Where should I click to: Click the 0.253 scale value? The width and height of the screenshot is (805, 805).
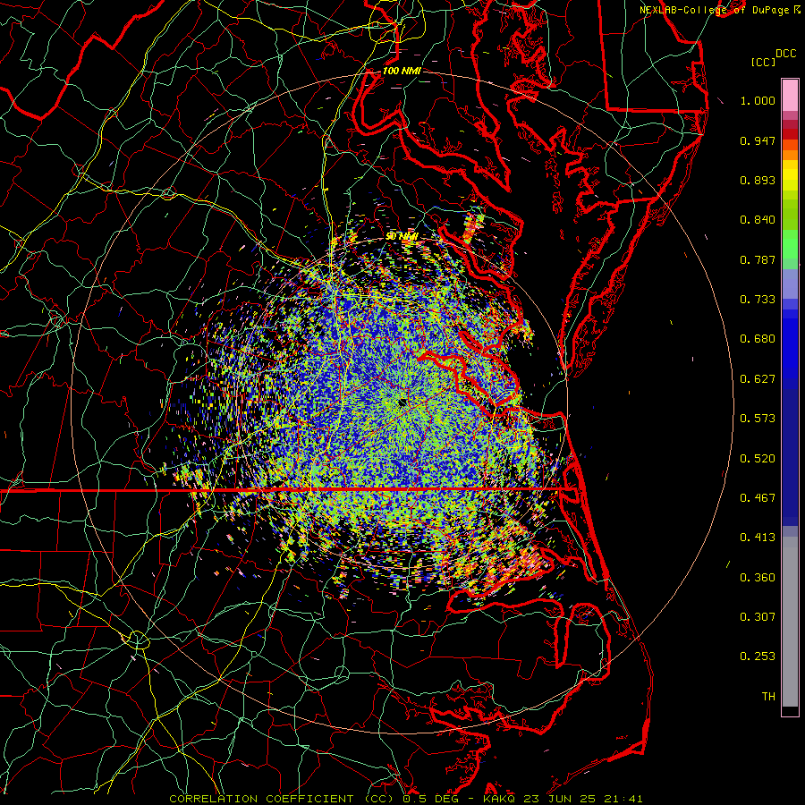[x=758, y=657]
